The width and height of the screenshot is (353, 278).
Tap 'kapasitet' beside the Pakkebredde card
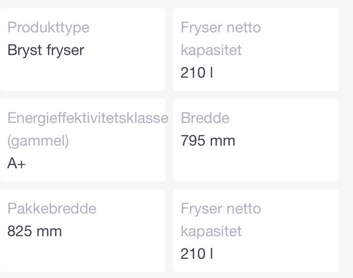pyautogui.click(x=211, y=231)
